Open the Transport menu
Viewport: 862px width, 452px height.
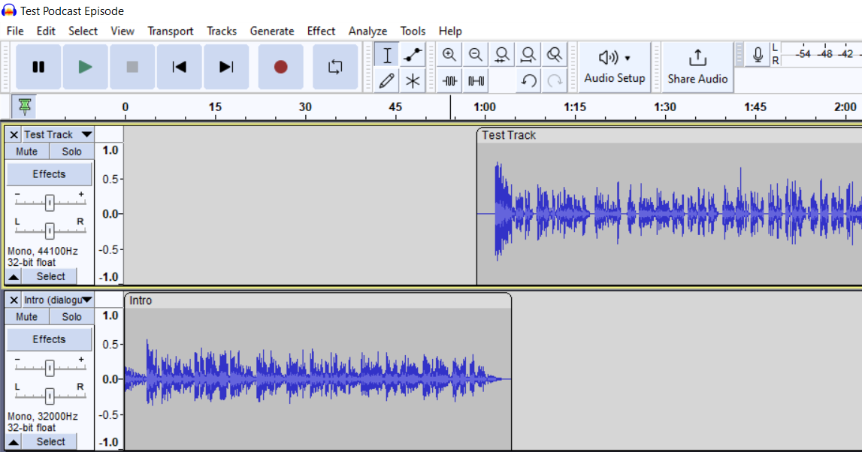(171, 31)
